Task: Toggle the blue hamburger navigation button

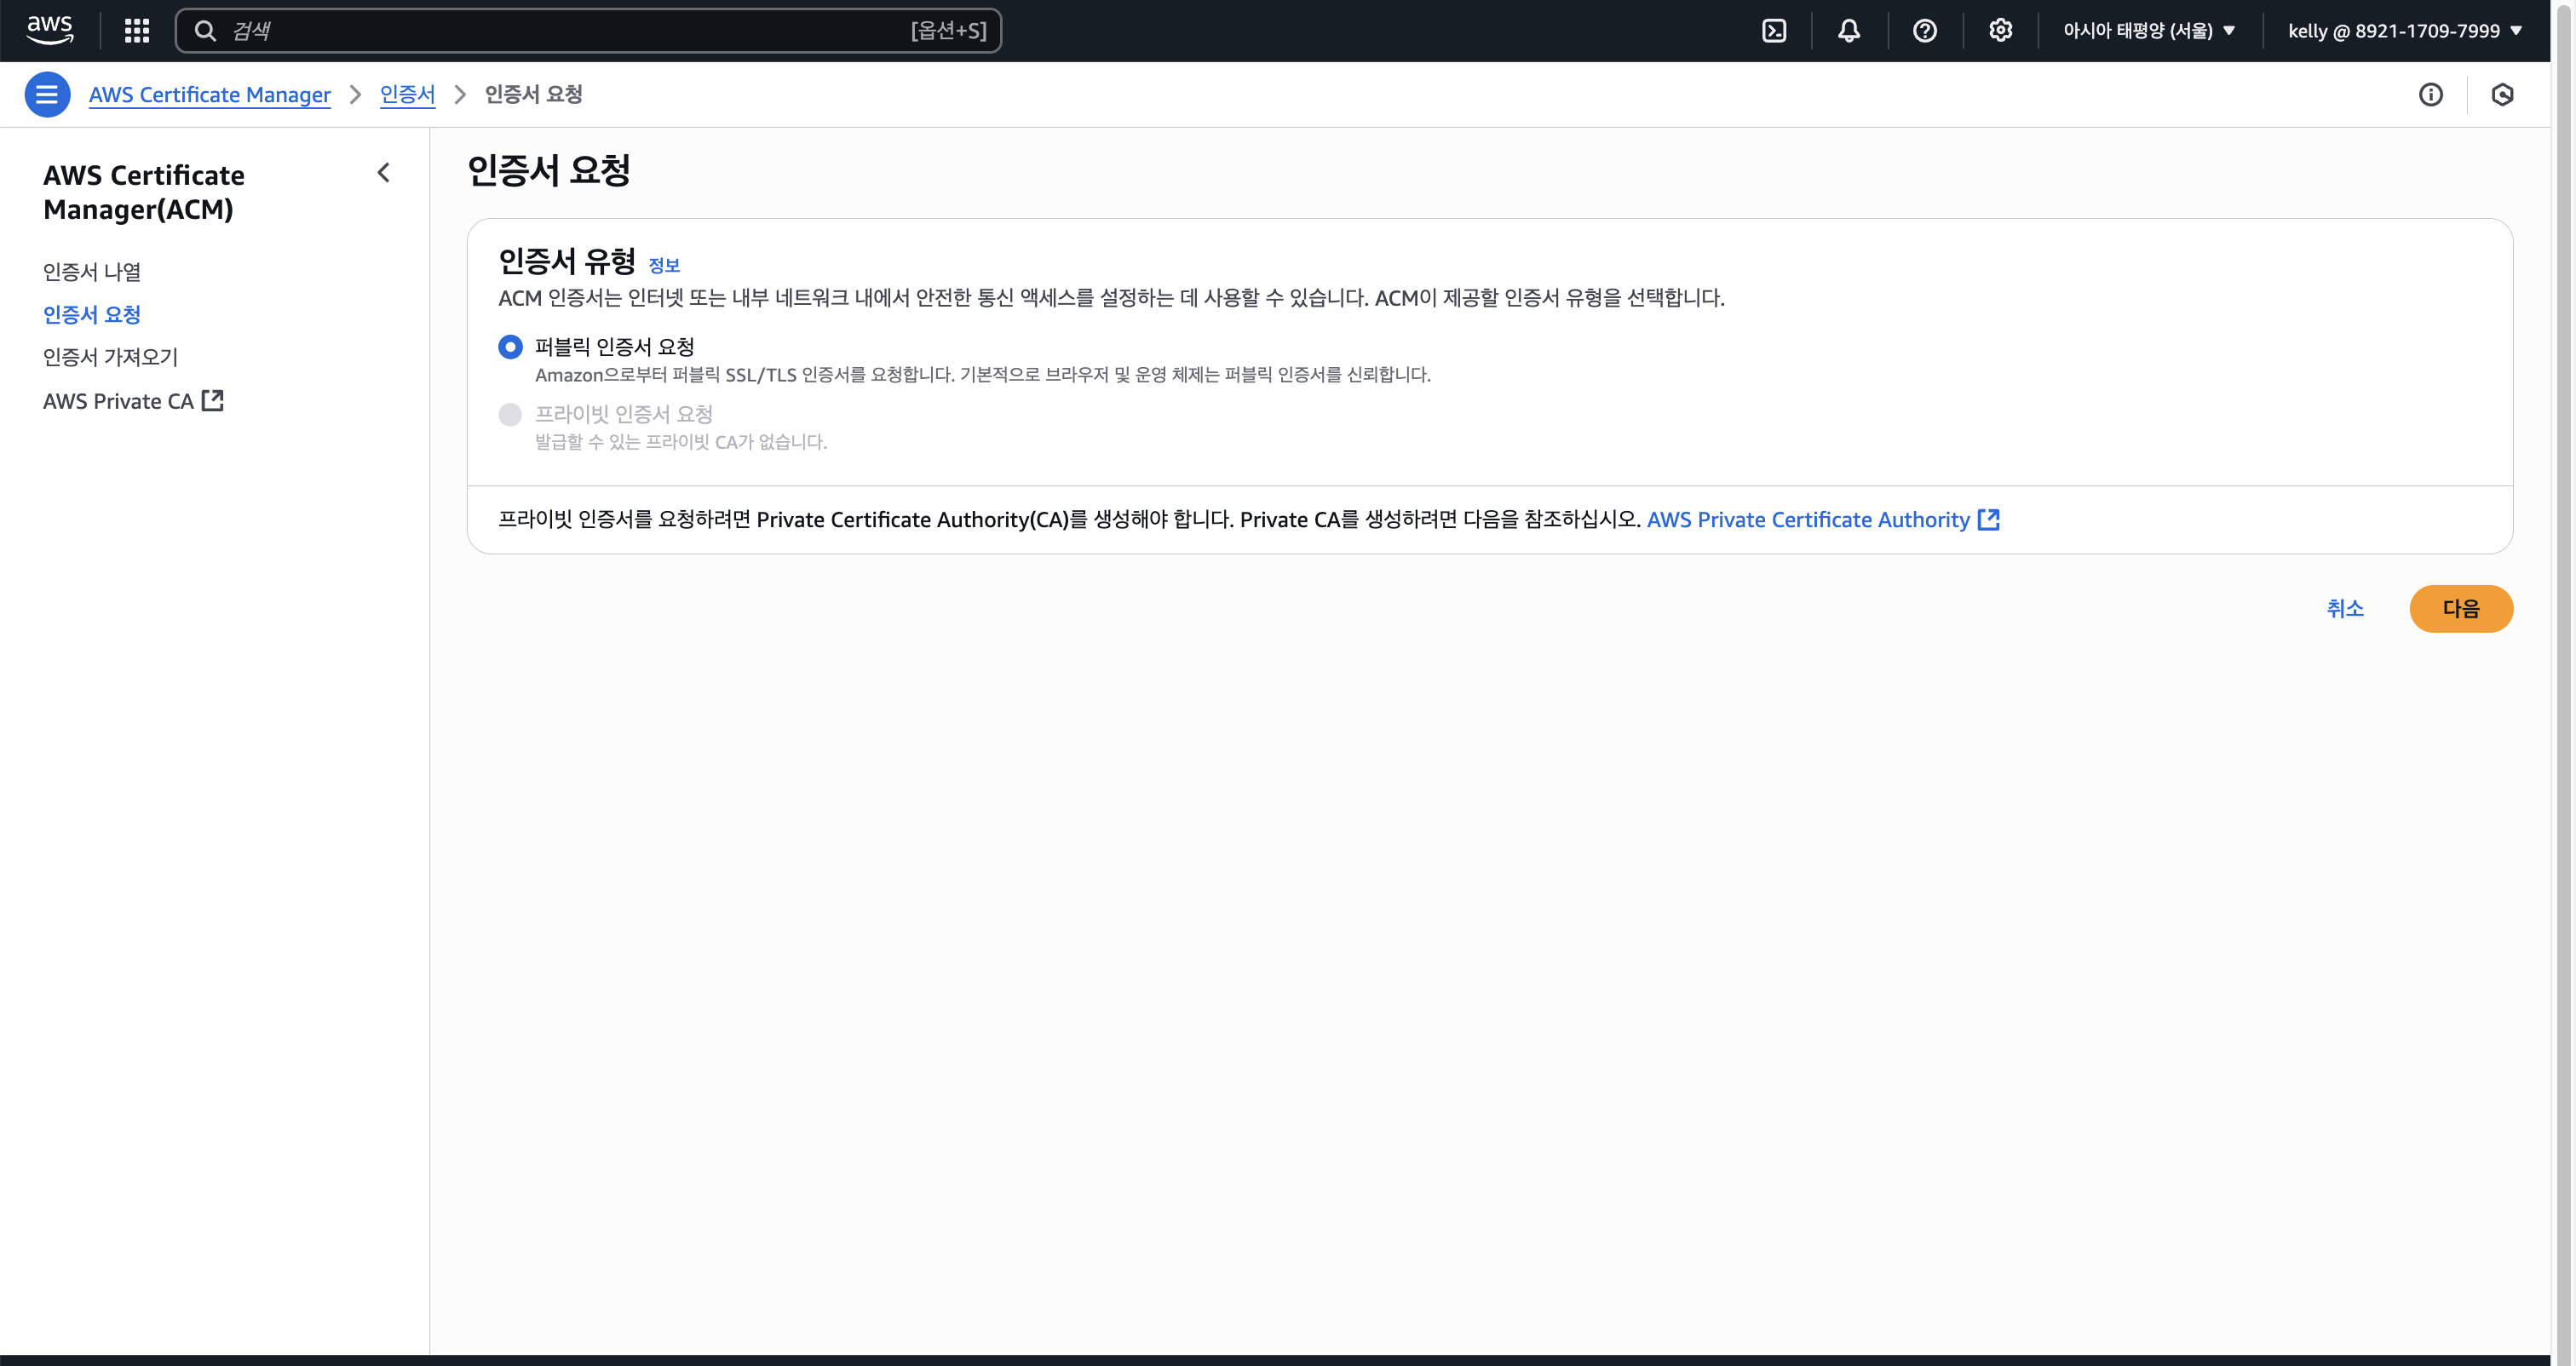Action: [47, 94]
